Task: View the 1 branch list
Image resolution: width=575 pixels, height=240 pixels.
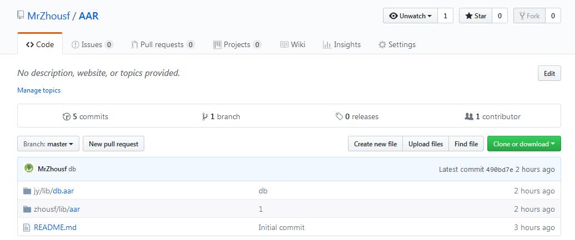Action: pos(221,116)
